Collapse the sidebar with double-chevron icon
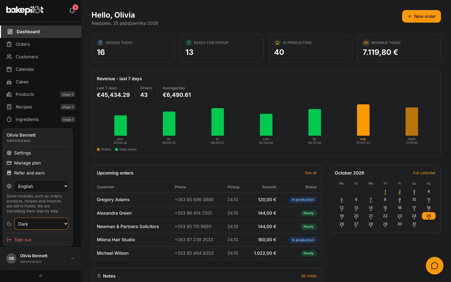 pyautogui.click(x=41, y=275)
